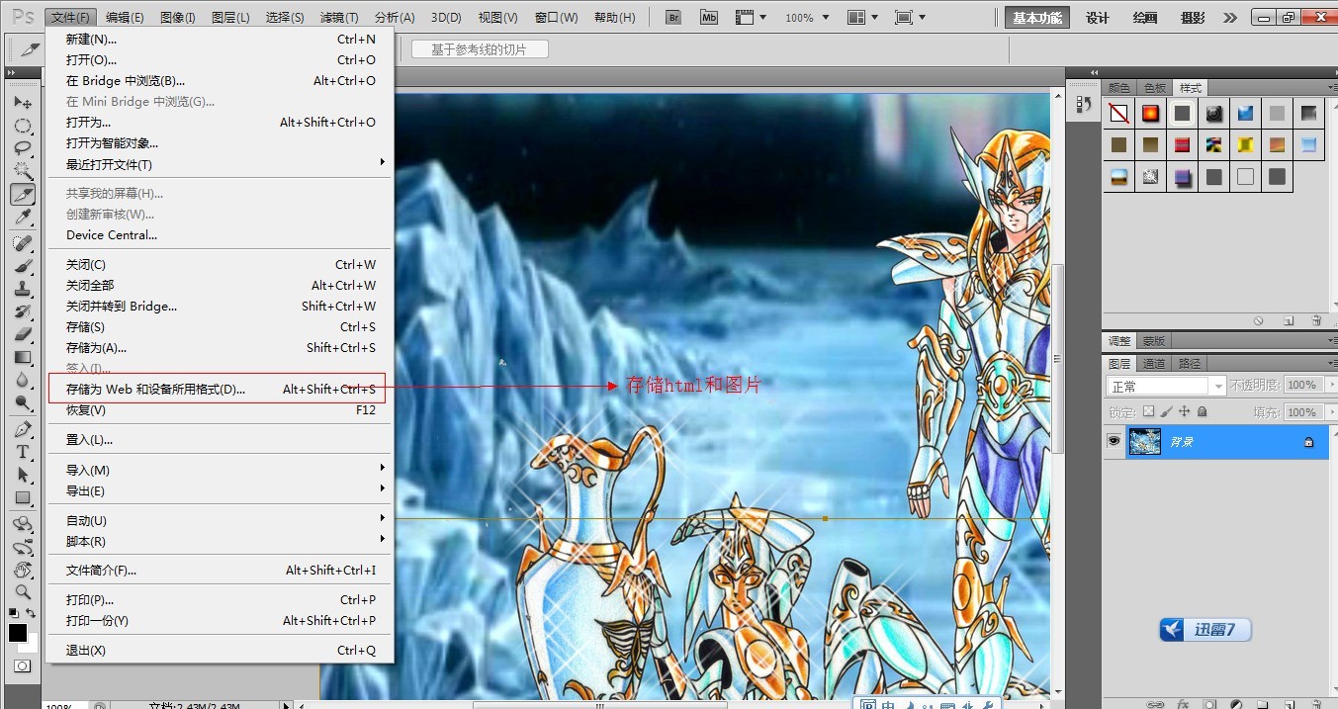1338x709 pixels.
Task: Toggle lock image pixels
Action: [x=1166, y=411]
